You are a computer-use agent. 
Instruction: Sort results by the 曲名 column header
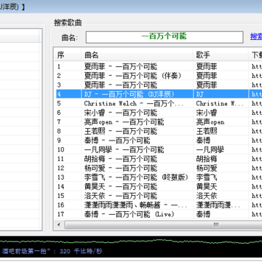137,55
